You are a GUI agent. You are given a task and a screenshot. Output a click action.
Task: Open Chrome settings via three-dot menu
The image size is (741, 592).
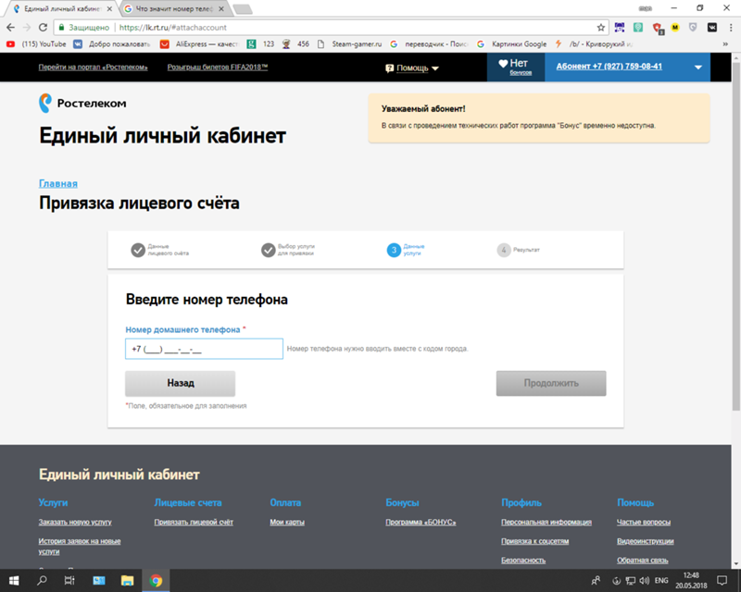point(731,28)
